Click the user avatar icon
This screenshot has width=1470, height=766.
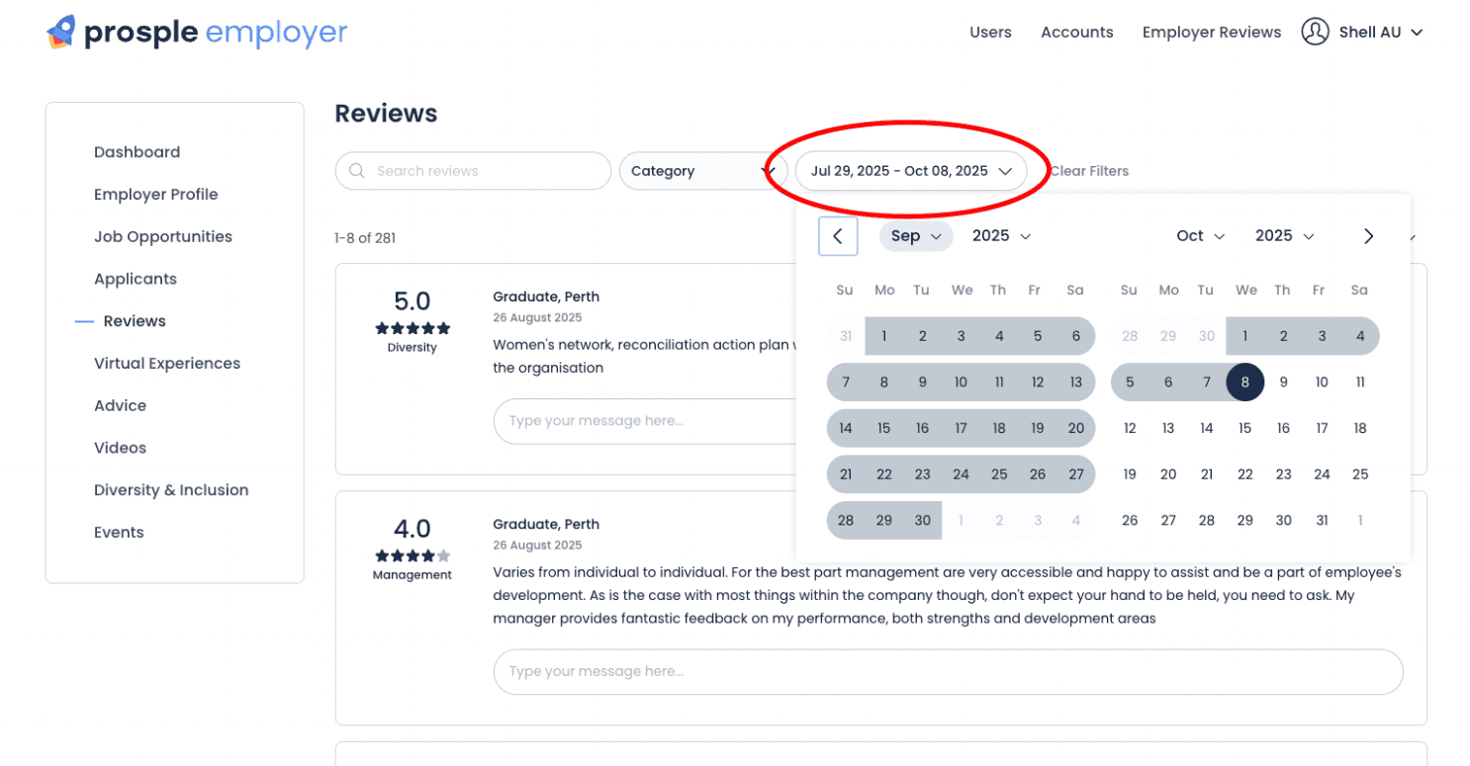(x=1315, y=32)
